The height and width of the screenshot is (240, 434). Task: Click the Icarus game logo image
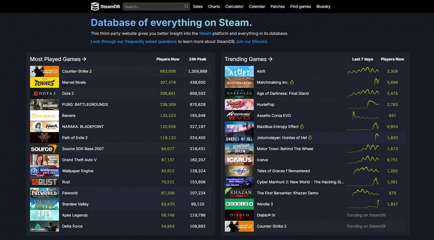[239, 160]
